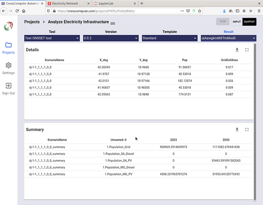Image resolution: width=263 pixels, height=205 pixels.
Task: Close the JupyterLab tab
Action: [x=135, y=3]
